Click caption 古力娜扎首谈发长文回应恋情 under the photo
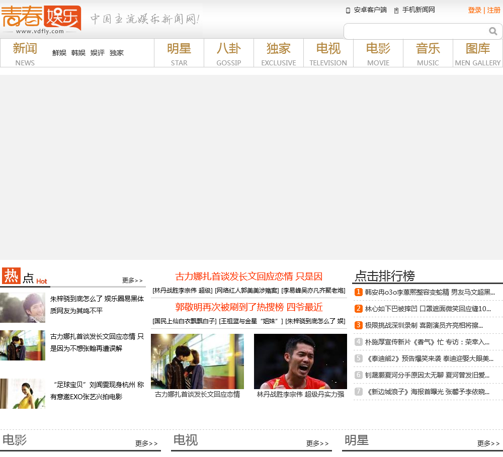 click(197, 395)
